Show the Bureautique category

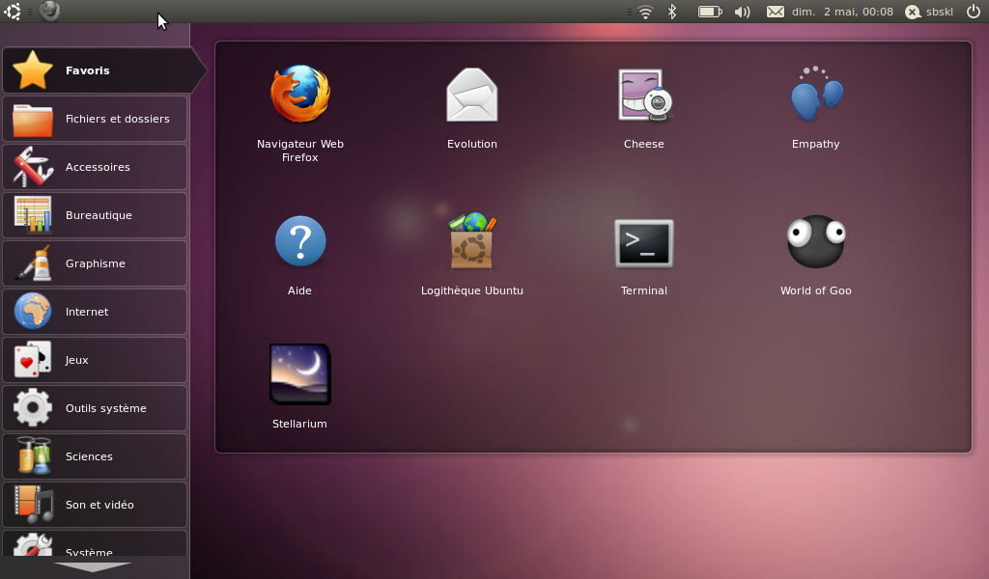[95, 215]
